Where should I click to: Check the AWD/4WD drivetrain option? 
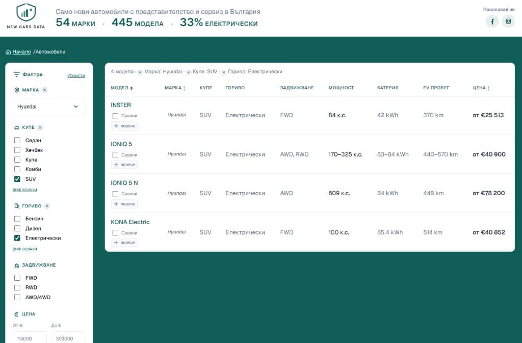[17, 297]
